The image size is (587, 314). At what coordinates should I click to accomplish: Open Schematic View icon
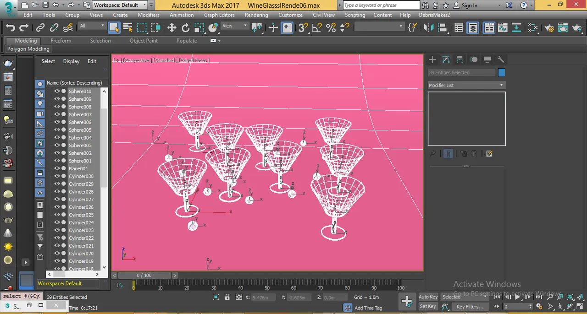coord(516,27)
